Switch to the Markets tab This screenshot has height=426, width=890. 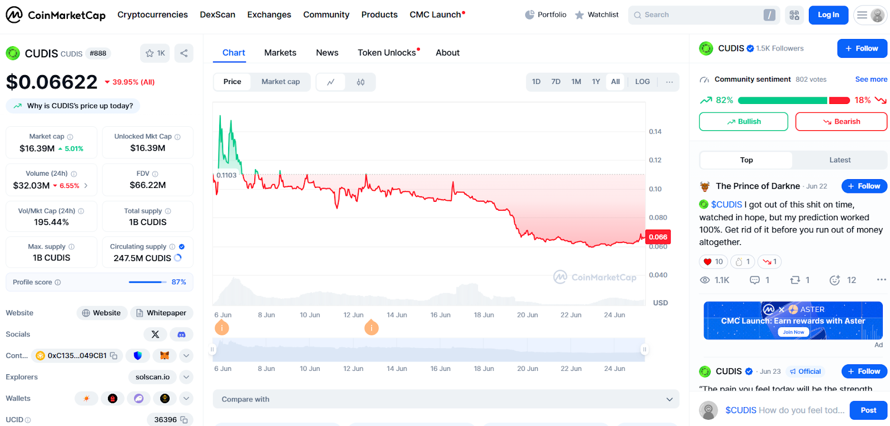pos(280,53)
